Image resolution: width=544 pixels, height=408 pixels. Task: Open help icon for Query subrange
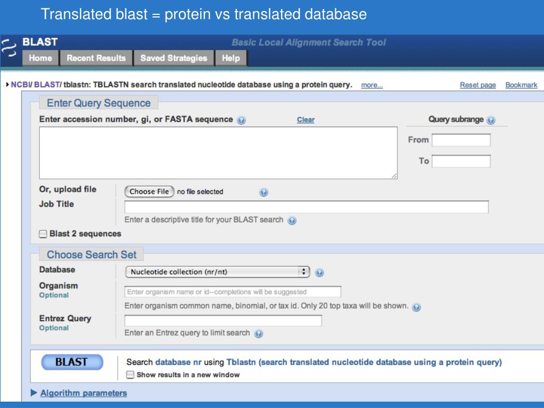pyautogui.click(x=490, y=120)
